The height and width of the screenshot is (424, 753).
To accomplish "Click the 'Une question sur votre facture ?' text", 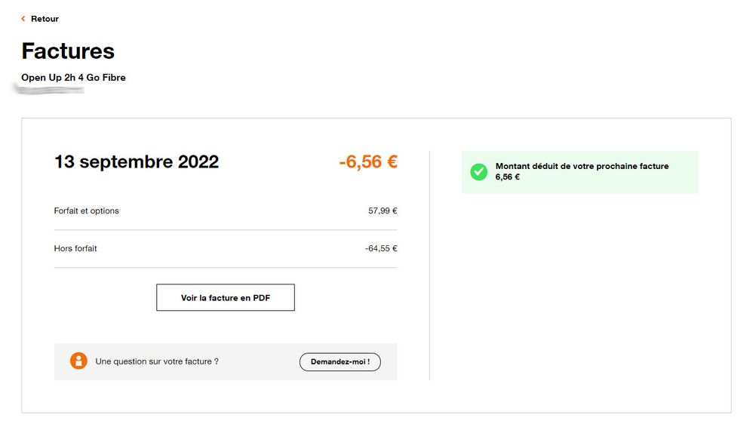I will [157, 361].
